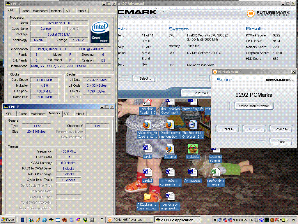
Task: Open the Антифразы Word document
Action: point(193,175)
